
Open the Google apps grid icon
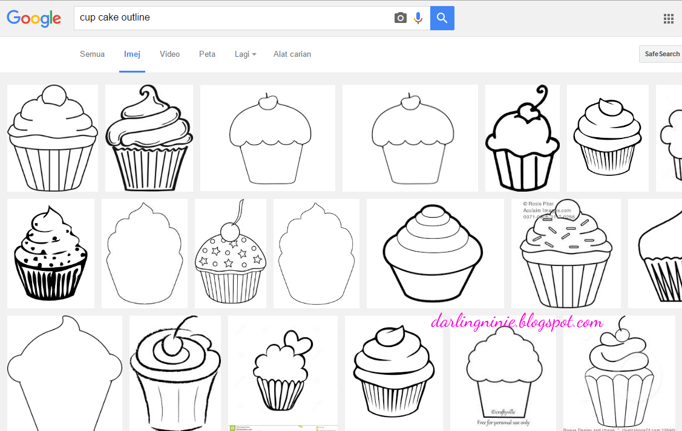[669, 18]
